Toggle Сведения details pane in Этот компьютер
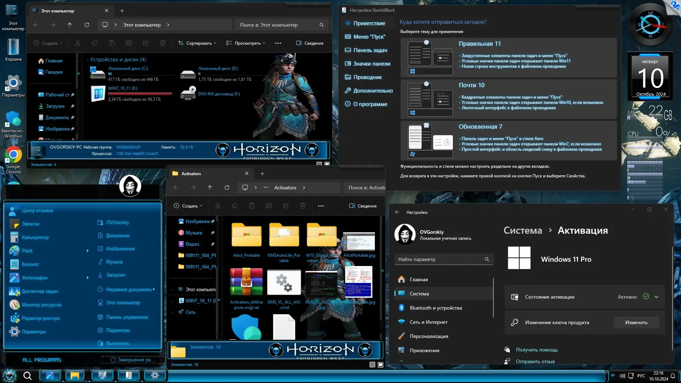Image resolution: width=681 pixels, height=383 pixels. [x=310, y=43]
